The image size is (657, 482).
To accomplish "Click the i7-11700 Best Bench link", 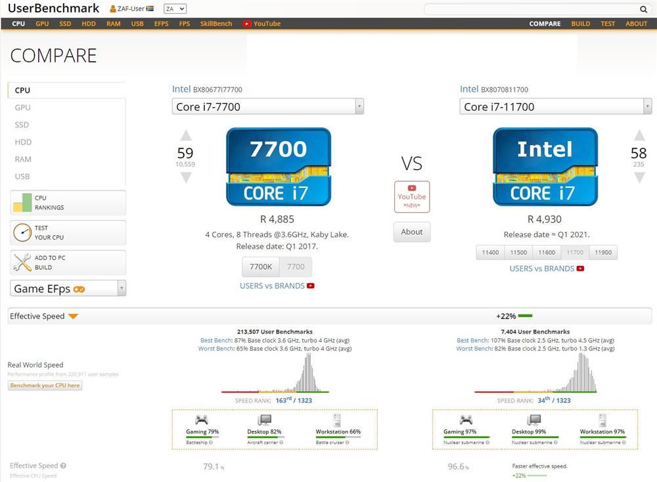I will (472, 340).
